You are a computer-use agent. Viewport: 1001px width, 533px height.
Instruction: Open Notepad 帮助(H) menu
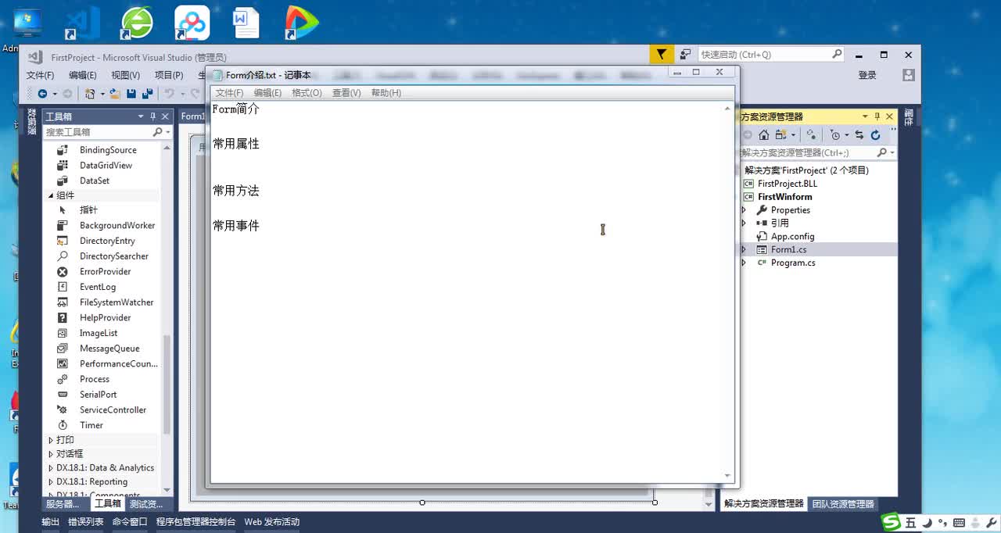pos(386,92)
